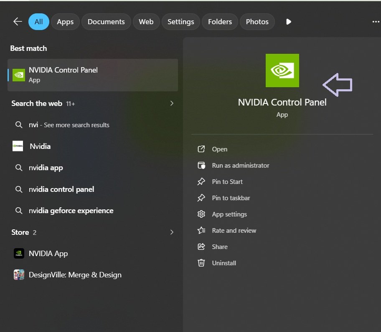Click the magnifier icon beside nvidia app
This screenshot has height=332, width=381.
pos(19,168)
